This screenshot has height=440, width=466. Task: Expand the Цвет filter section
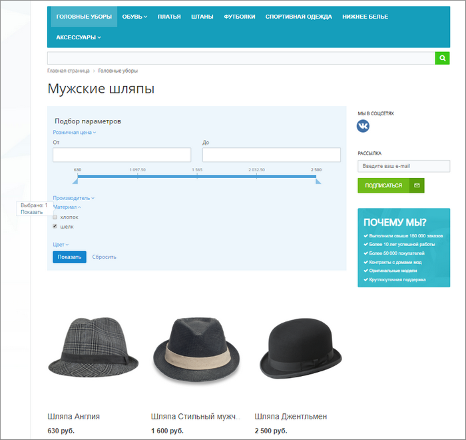61,245
